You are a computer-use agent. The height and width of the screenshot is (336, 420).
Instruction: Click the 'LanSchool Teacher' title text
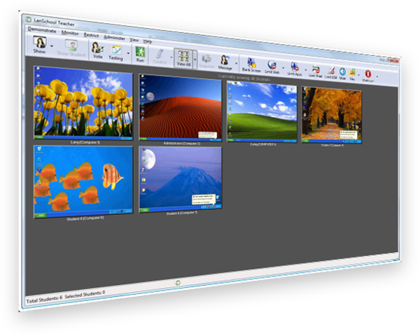tap(54, 22)
